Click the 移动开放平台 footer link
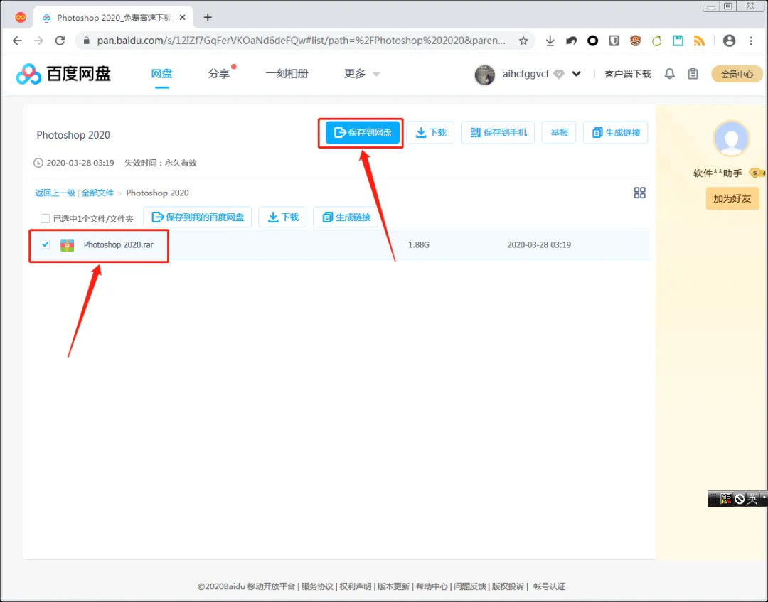This screenshot has height=602, width=768. click(271, 586)
